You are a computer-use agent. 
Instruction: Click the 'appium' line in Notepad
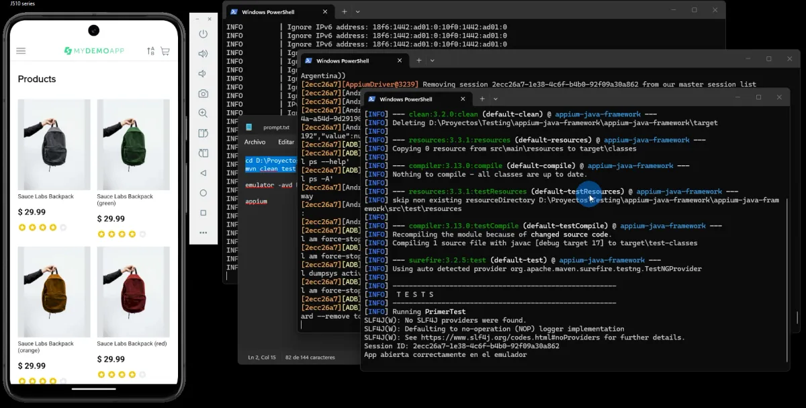(x=256, y=201)
